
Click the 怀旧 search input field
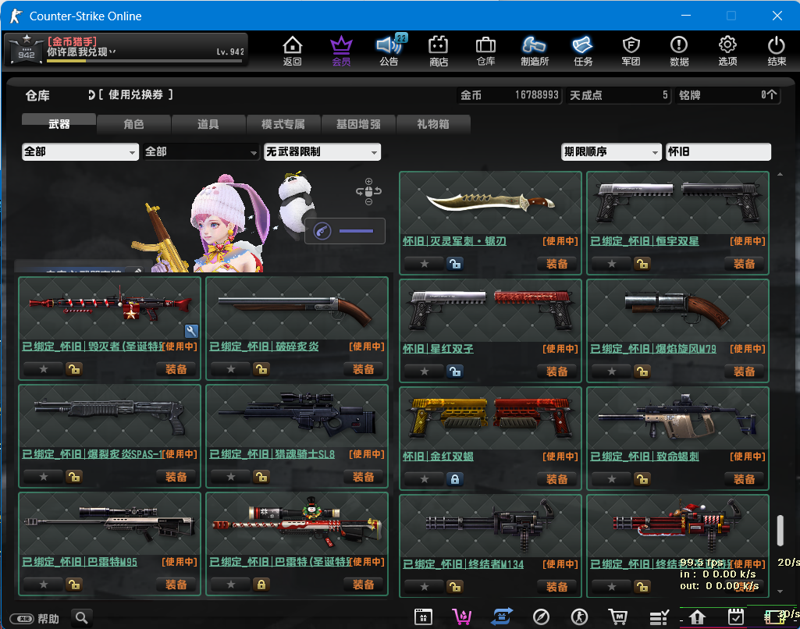(718, 151)
